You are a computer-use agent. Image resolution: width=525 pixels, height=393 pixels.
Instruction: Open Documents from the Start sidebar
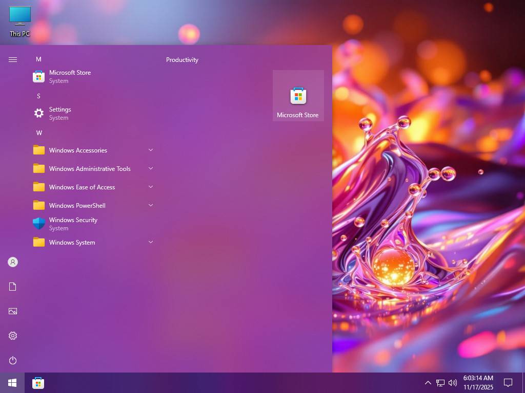[13, 287]
